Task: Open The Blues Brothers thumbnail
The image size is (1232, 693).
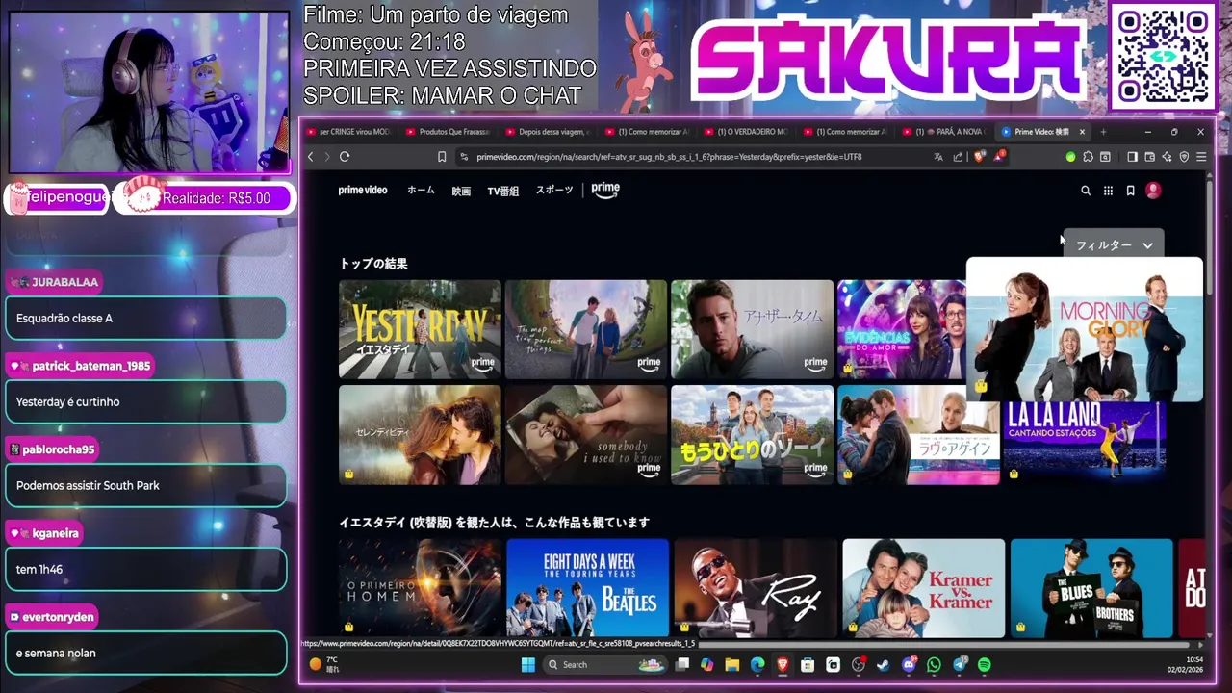Action: (x=1091, y=588)
